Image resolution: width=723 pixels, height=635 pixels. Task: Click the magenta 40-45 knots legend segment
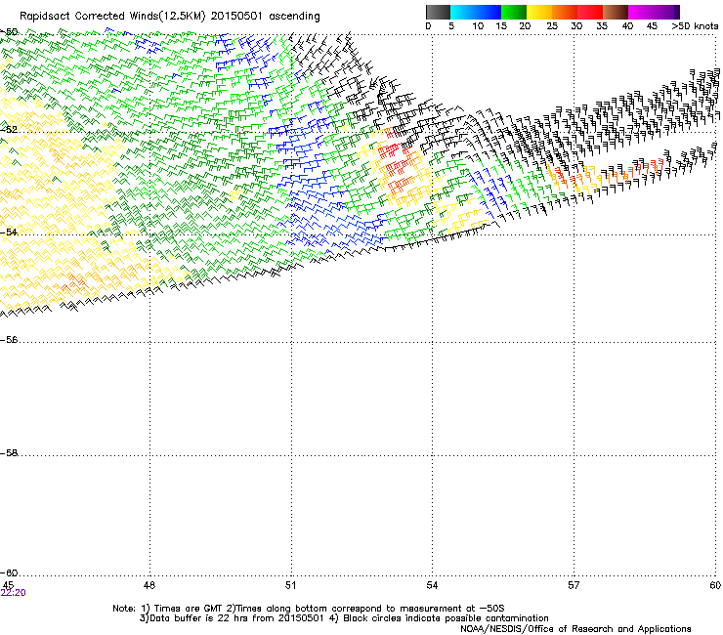click(x=641, y=12)
